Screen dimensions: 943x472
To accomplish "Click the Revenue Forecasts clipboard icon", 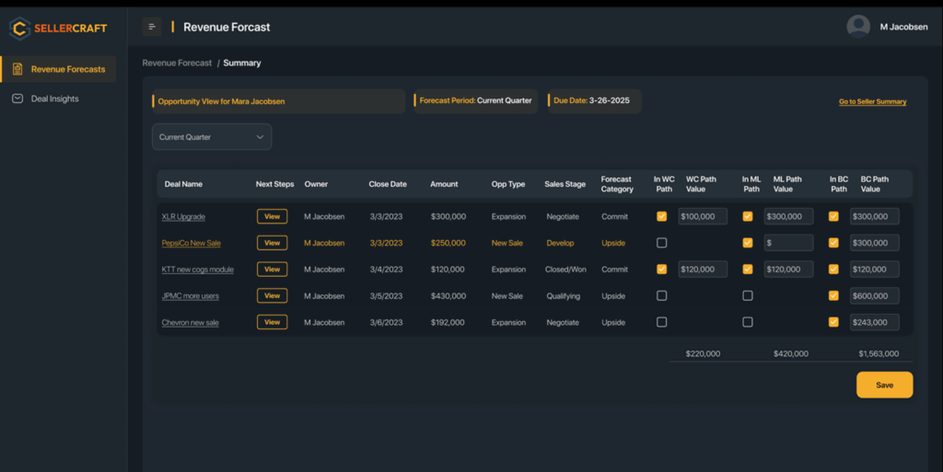I will [x=17, y=69].
